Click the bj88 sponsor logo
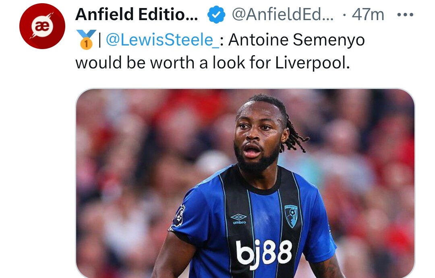 click(x=264, y=253)
